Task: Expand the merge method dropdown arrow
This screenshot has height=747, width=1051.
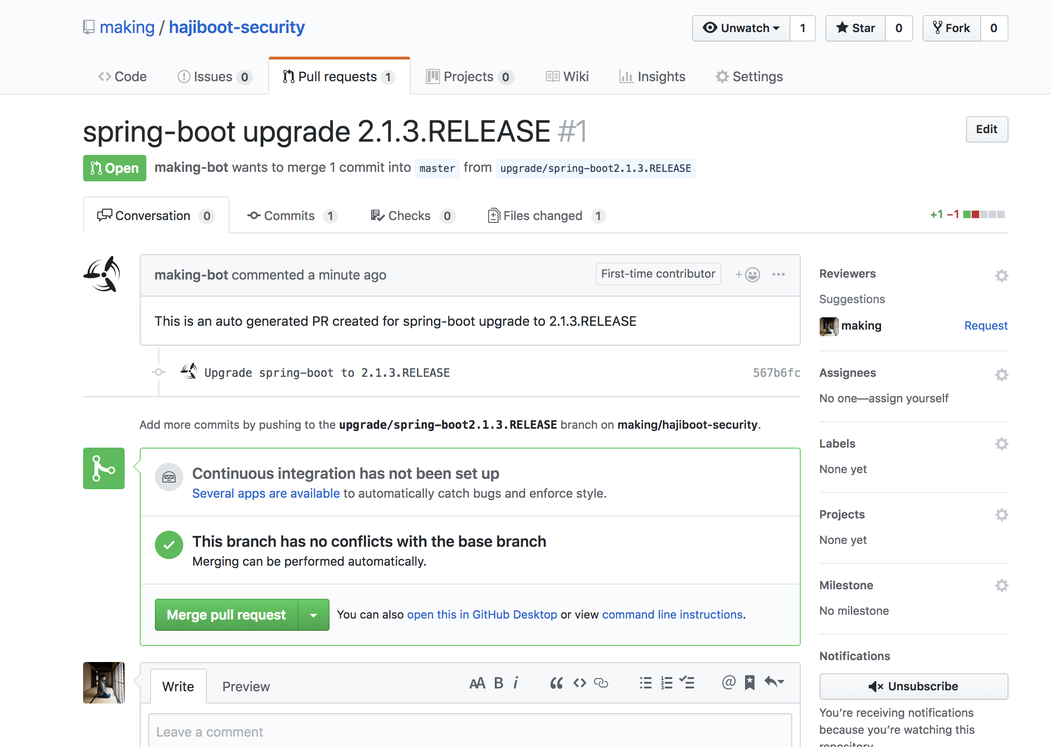Action: [x=314, y=615]
